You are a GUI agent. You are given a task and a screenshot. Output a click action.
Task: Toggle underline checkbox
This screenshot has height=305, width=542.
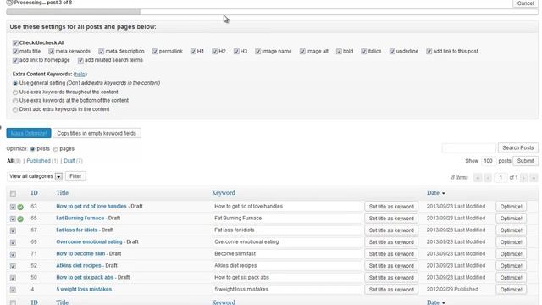(392, 52)
